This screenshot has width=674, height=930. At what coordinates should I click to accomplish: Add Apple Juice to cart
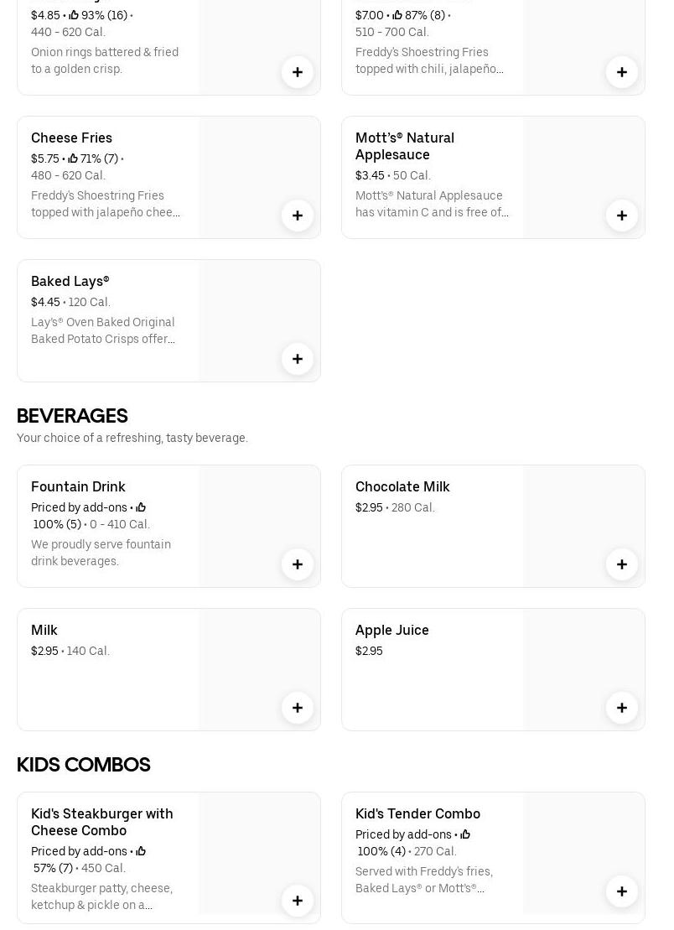pos(622,708)
